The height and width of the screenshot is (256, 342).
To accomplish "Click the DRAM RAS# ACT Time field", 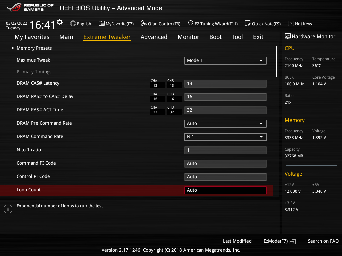I will tap(225, 110).
